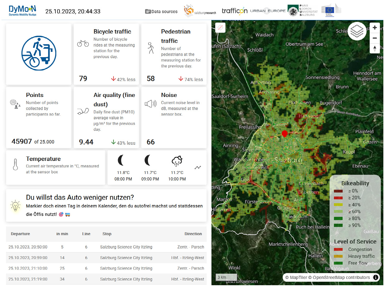This screenshot has width=385, height=287.
Task: Click the DyMoN logo
Action: (22, 10)
